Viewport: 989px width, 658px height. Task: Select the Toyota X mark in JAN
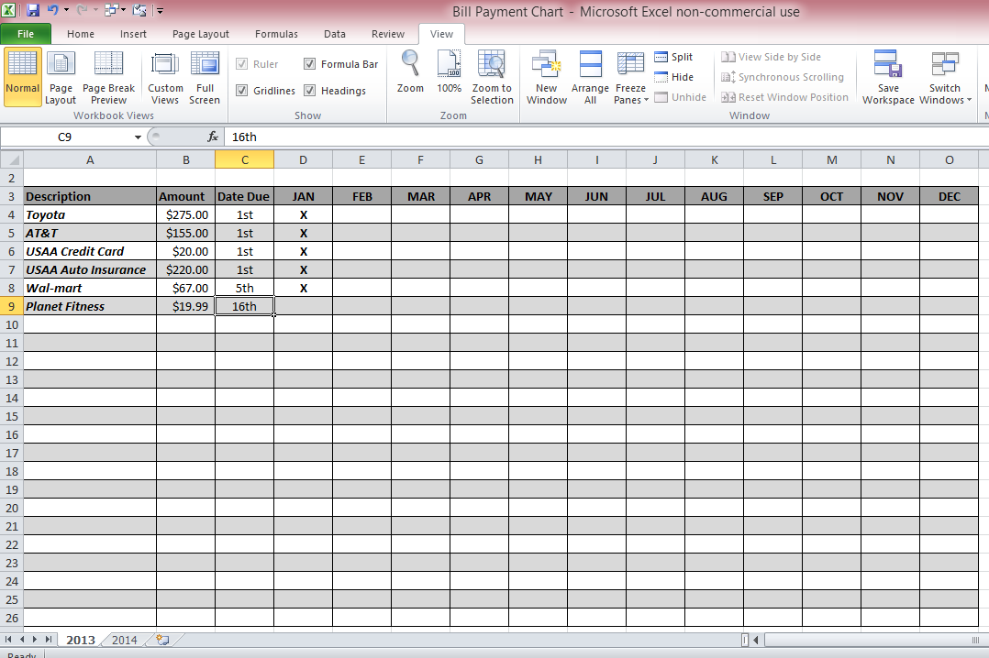point(304,215)
